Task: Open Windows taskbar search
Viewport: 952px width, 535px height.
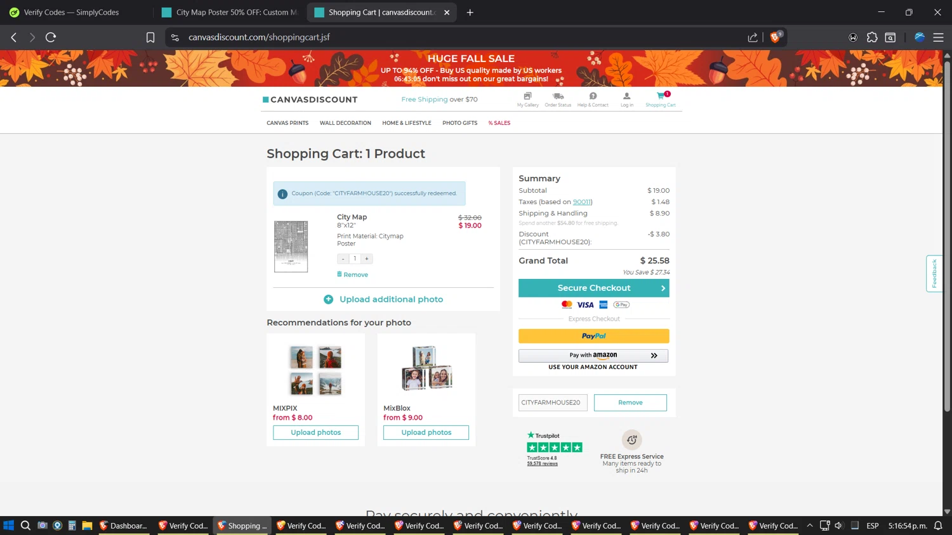Action: pos(25,525)
